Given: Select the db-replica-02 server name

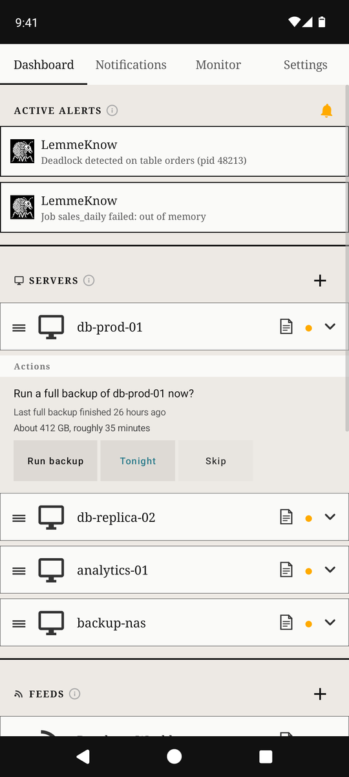Looking at the screenshot, I should [116, 517].
